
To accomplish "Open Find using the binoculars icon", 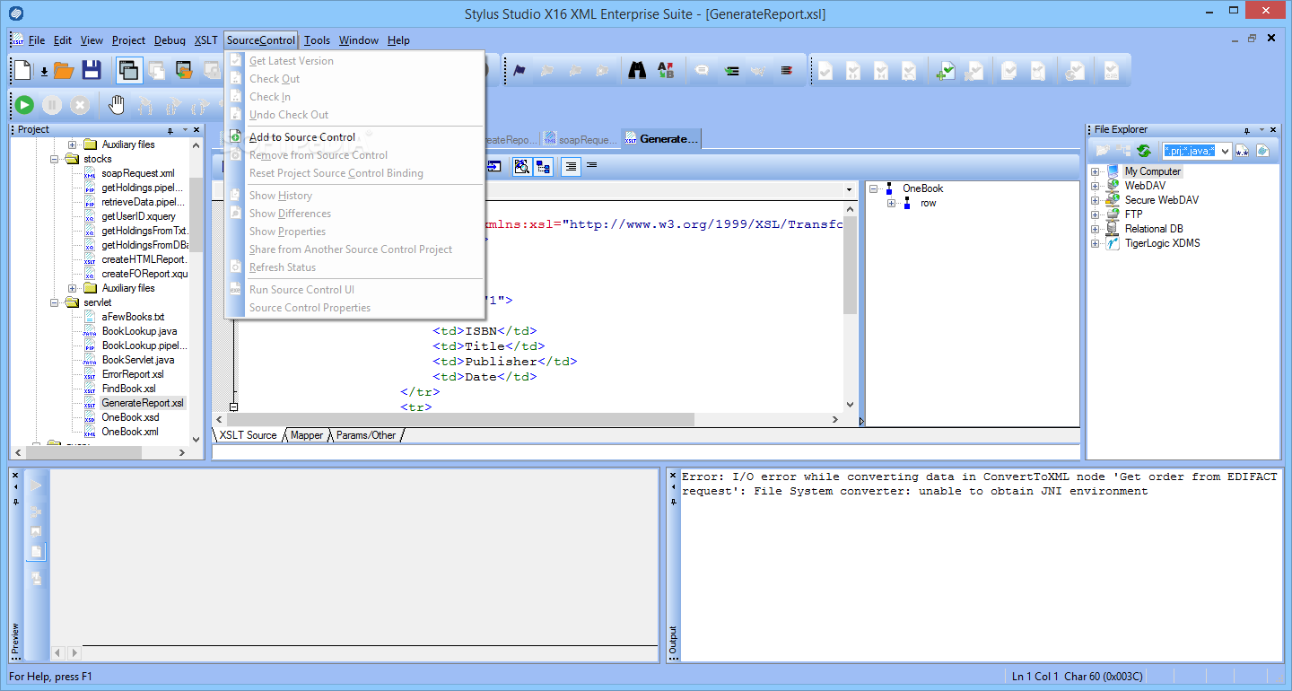I will [x=637, y=70].
